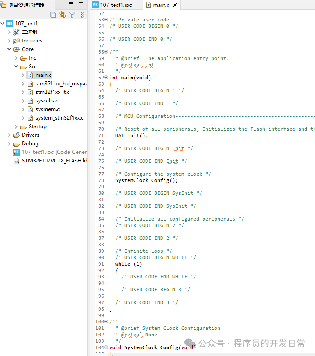Expand the Includes node

(x=9, y=41)
